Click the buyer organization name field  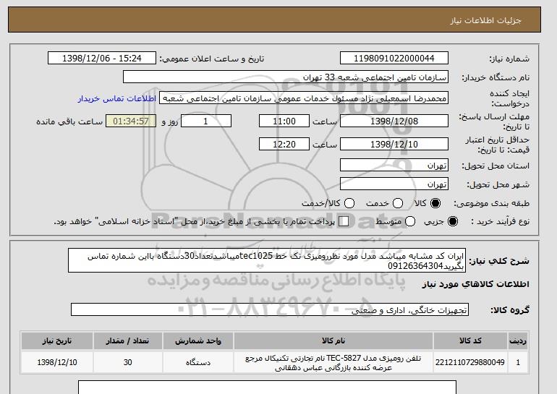coord(286,77)
